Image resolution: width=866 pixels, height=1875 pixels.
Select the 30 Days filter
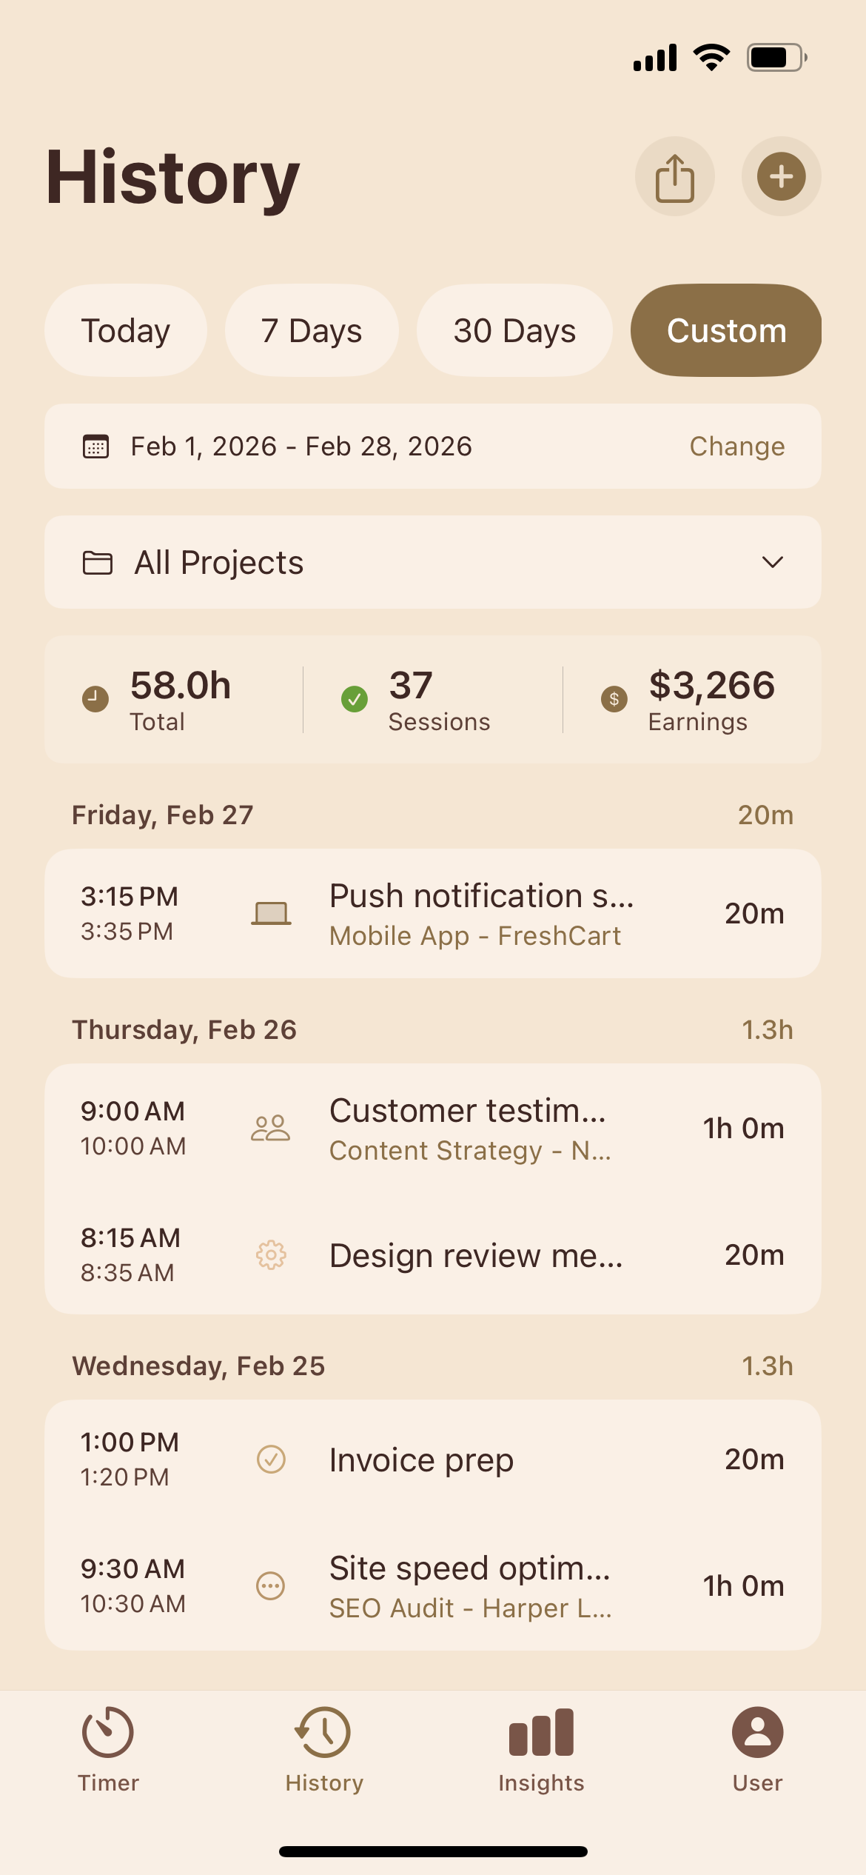[x=514, y=330]
